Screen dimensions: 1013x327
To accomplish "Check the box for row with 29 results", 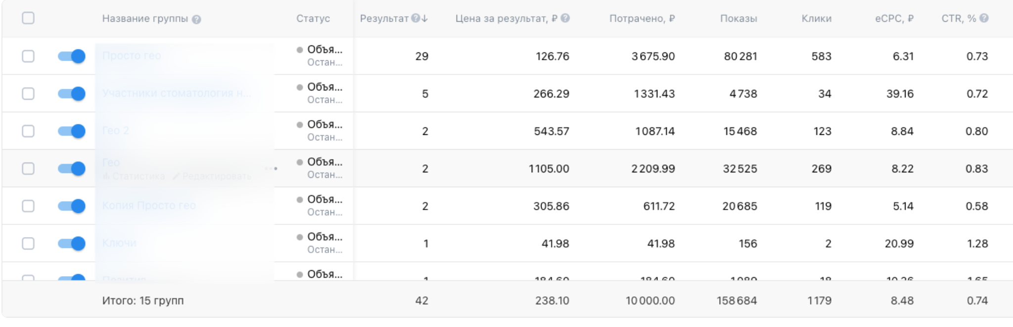I will pyautogui.click(x=28, y=56).
